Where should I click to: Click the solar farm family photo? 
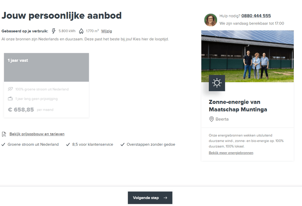coord(247,56)
